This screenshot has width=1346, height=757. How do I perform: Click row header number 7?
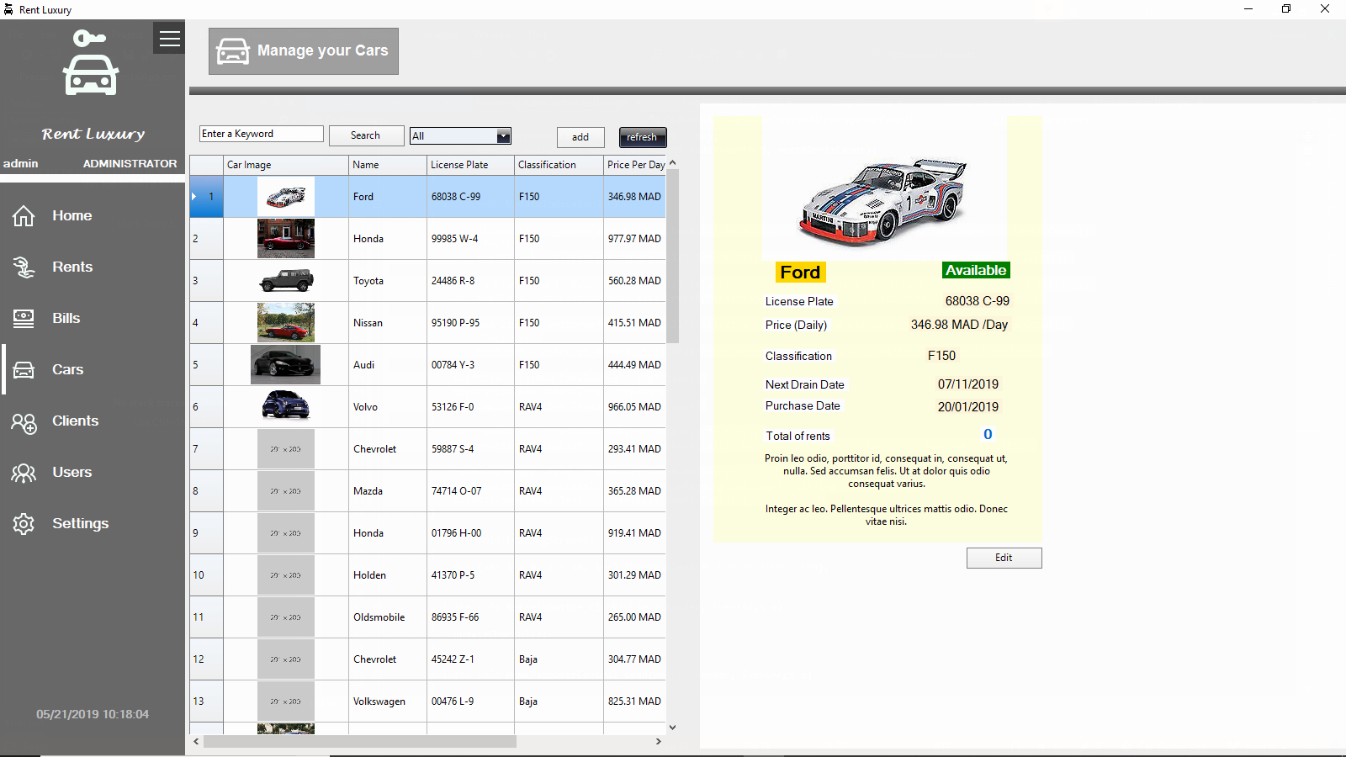point(207,449)
